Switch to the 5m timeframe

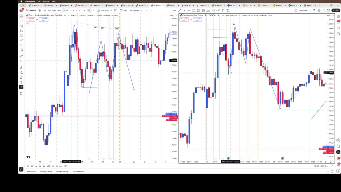(x=49, y=10)
